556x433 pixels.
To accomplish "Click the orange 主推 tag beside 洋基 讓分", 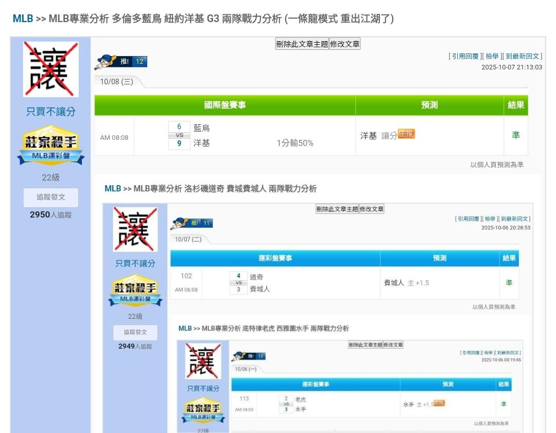I will coord(406,134).
